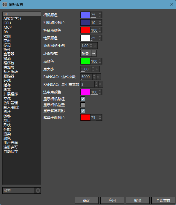Open the green 点颜色 swatch
Viewport: 176px width, 205px height.
(x=85, y=61)
